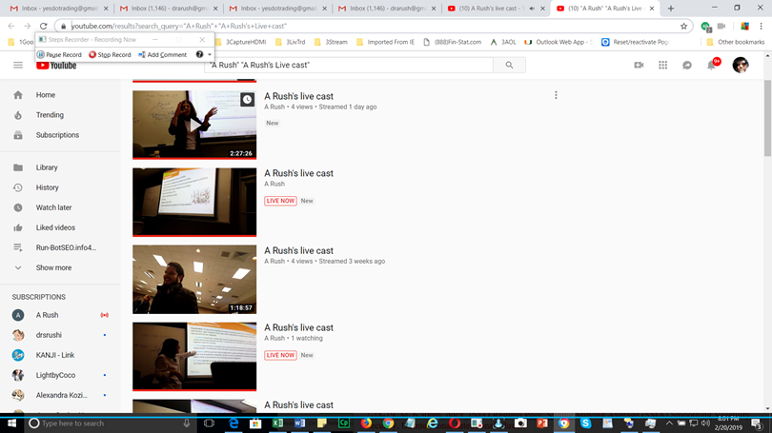Open the video thumbnail with duration 1:18:57
The height and width of the screenshot is (433, 772).
tap(194, 279)
